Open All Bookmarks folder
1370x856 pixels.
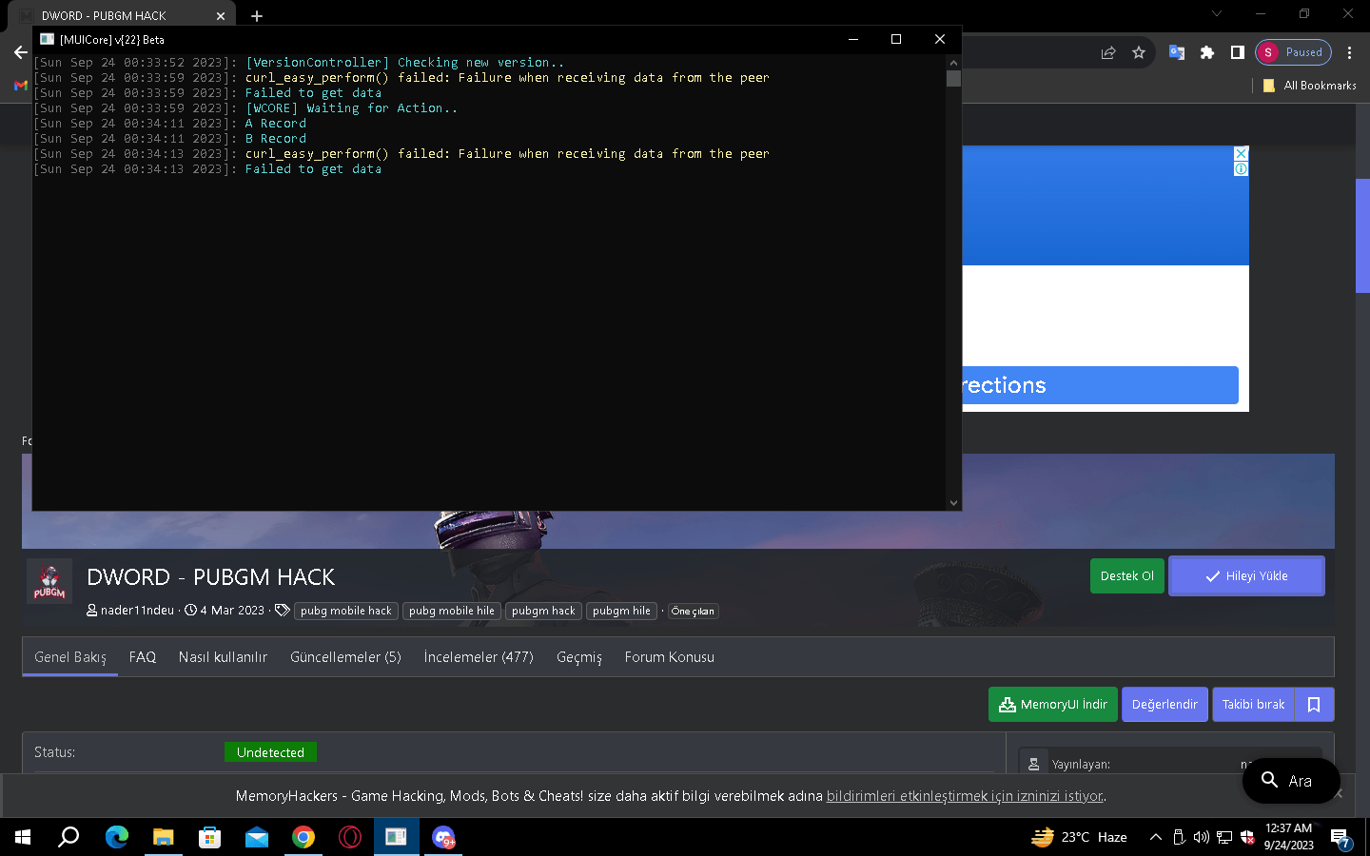point(1309,86)
